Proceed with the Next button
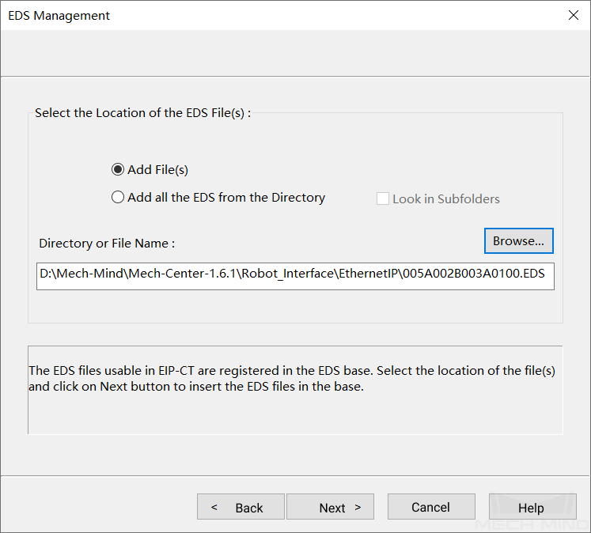 pos(329,508)
